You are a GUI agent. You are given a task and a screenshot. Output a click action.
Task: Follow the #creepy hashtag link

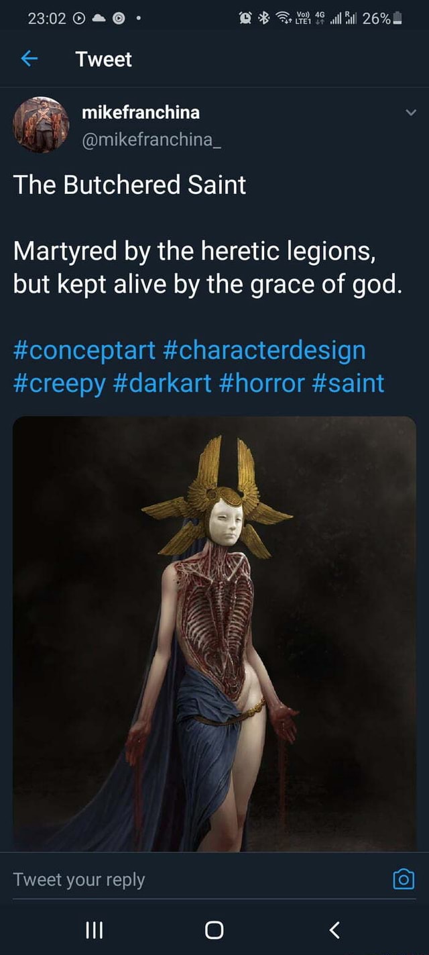[59, 383]
